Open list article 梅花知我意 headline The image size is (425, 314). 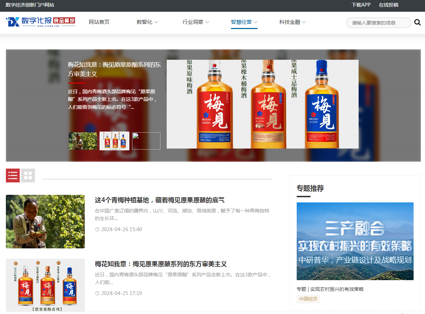[x=161, y=264]
